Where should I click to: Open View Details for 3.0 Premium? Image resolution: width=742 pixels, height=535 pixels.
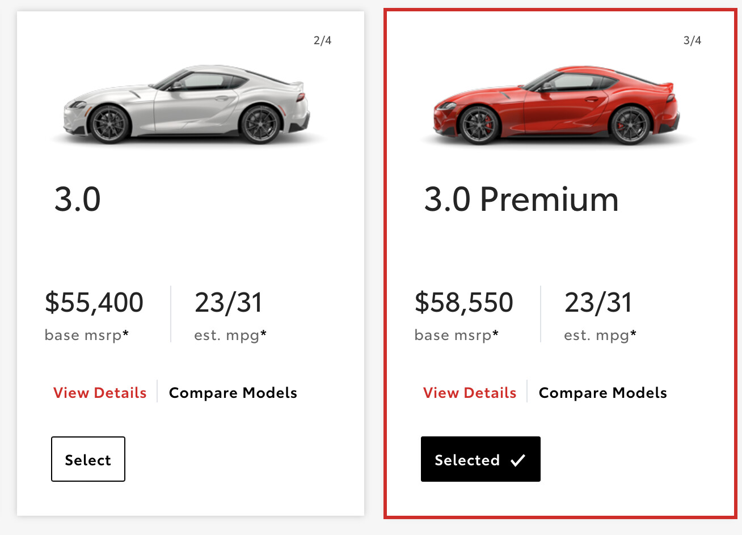coord(470,393)
